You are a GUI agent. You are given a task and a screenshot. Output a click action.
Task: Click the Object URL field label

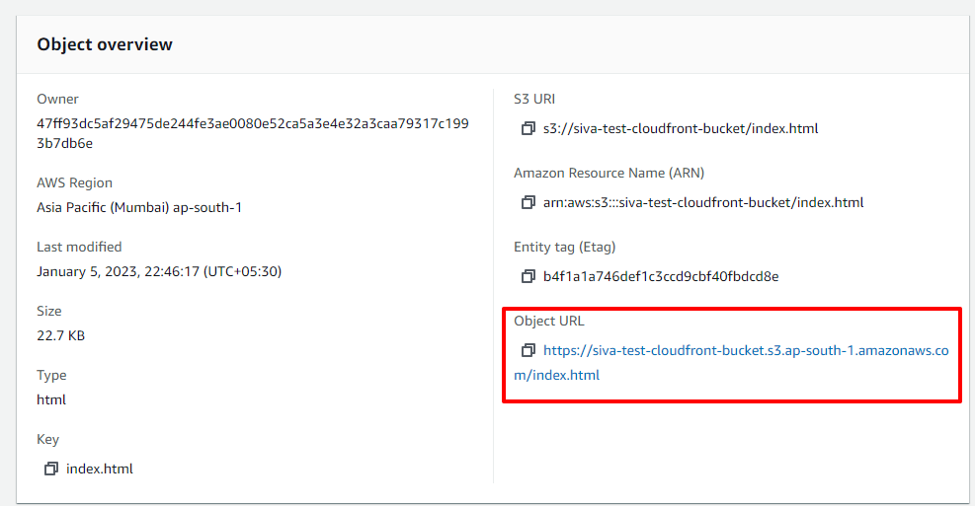(548, 321)
